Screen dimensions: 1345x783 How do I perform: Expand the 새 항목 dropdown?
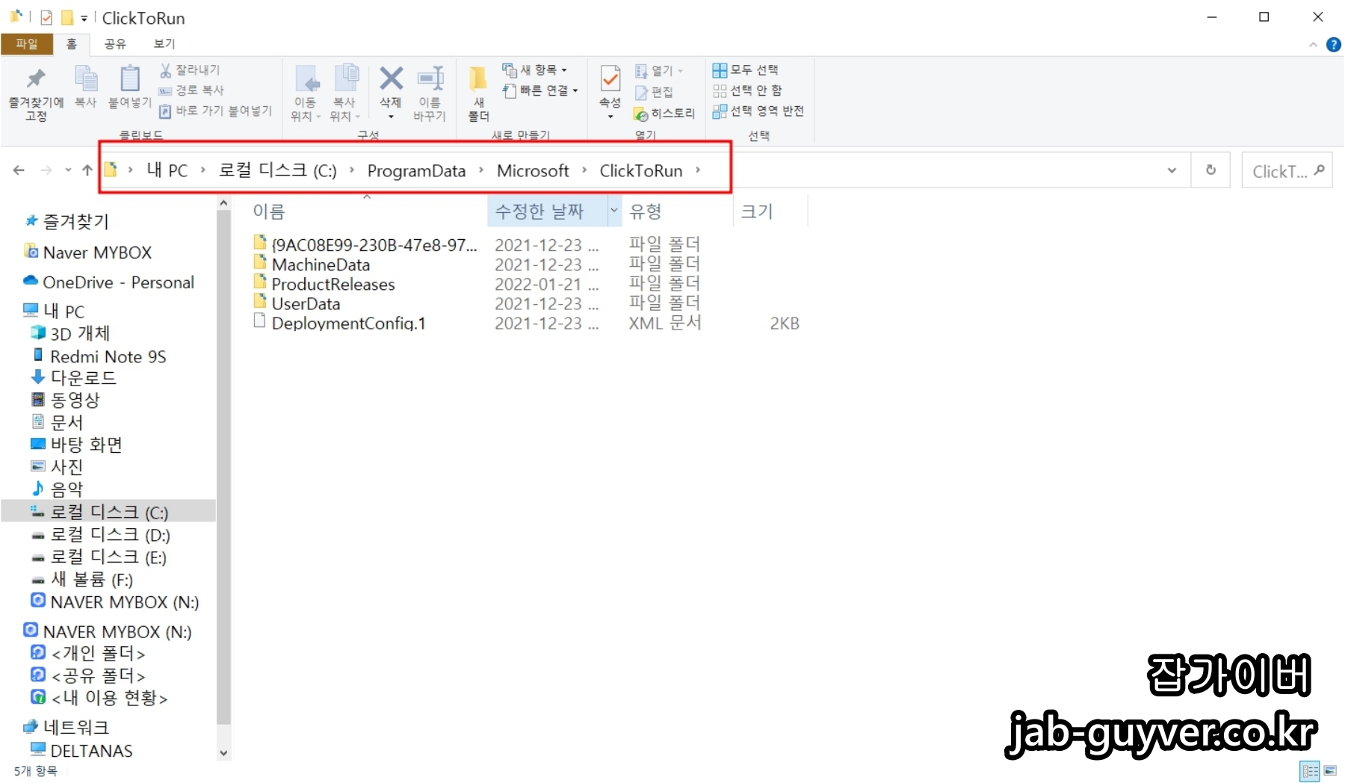pyautogui.click(x=564, y=69)
